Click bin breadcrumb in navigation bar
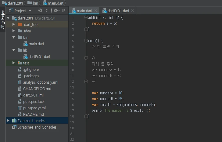 33,3
